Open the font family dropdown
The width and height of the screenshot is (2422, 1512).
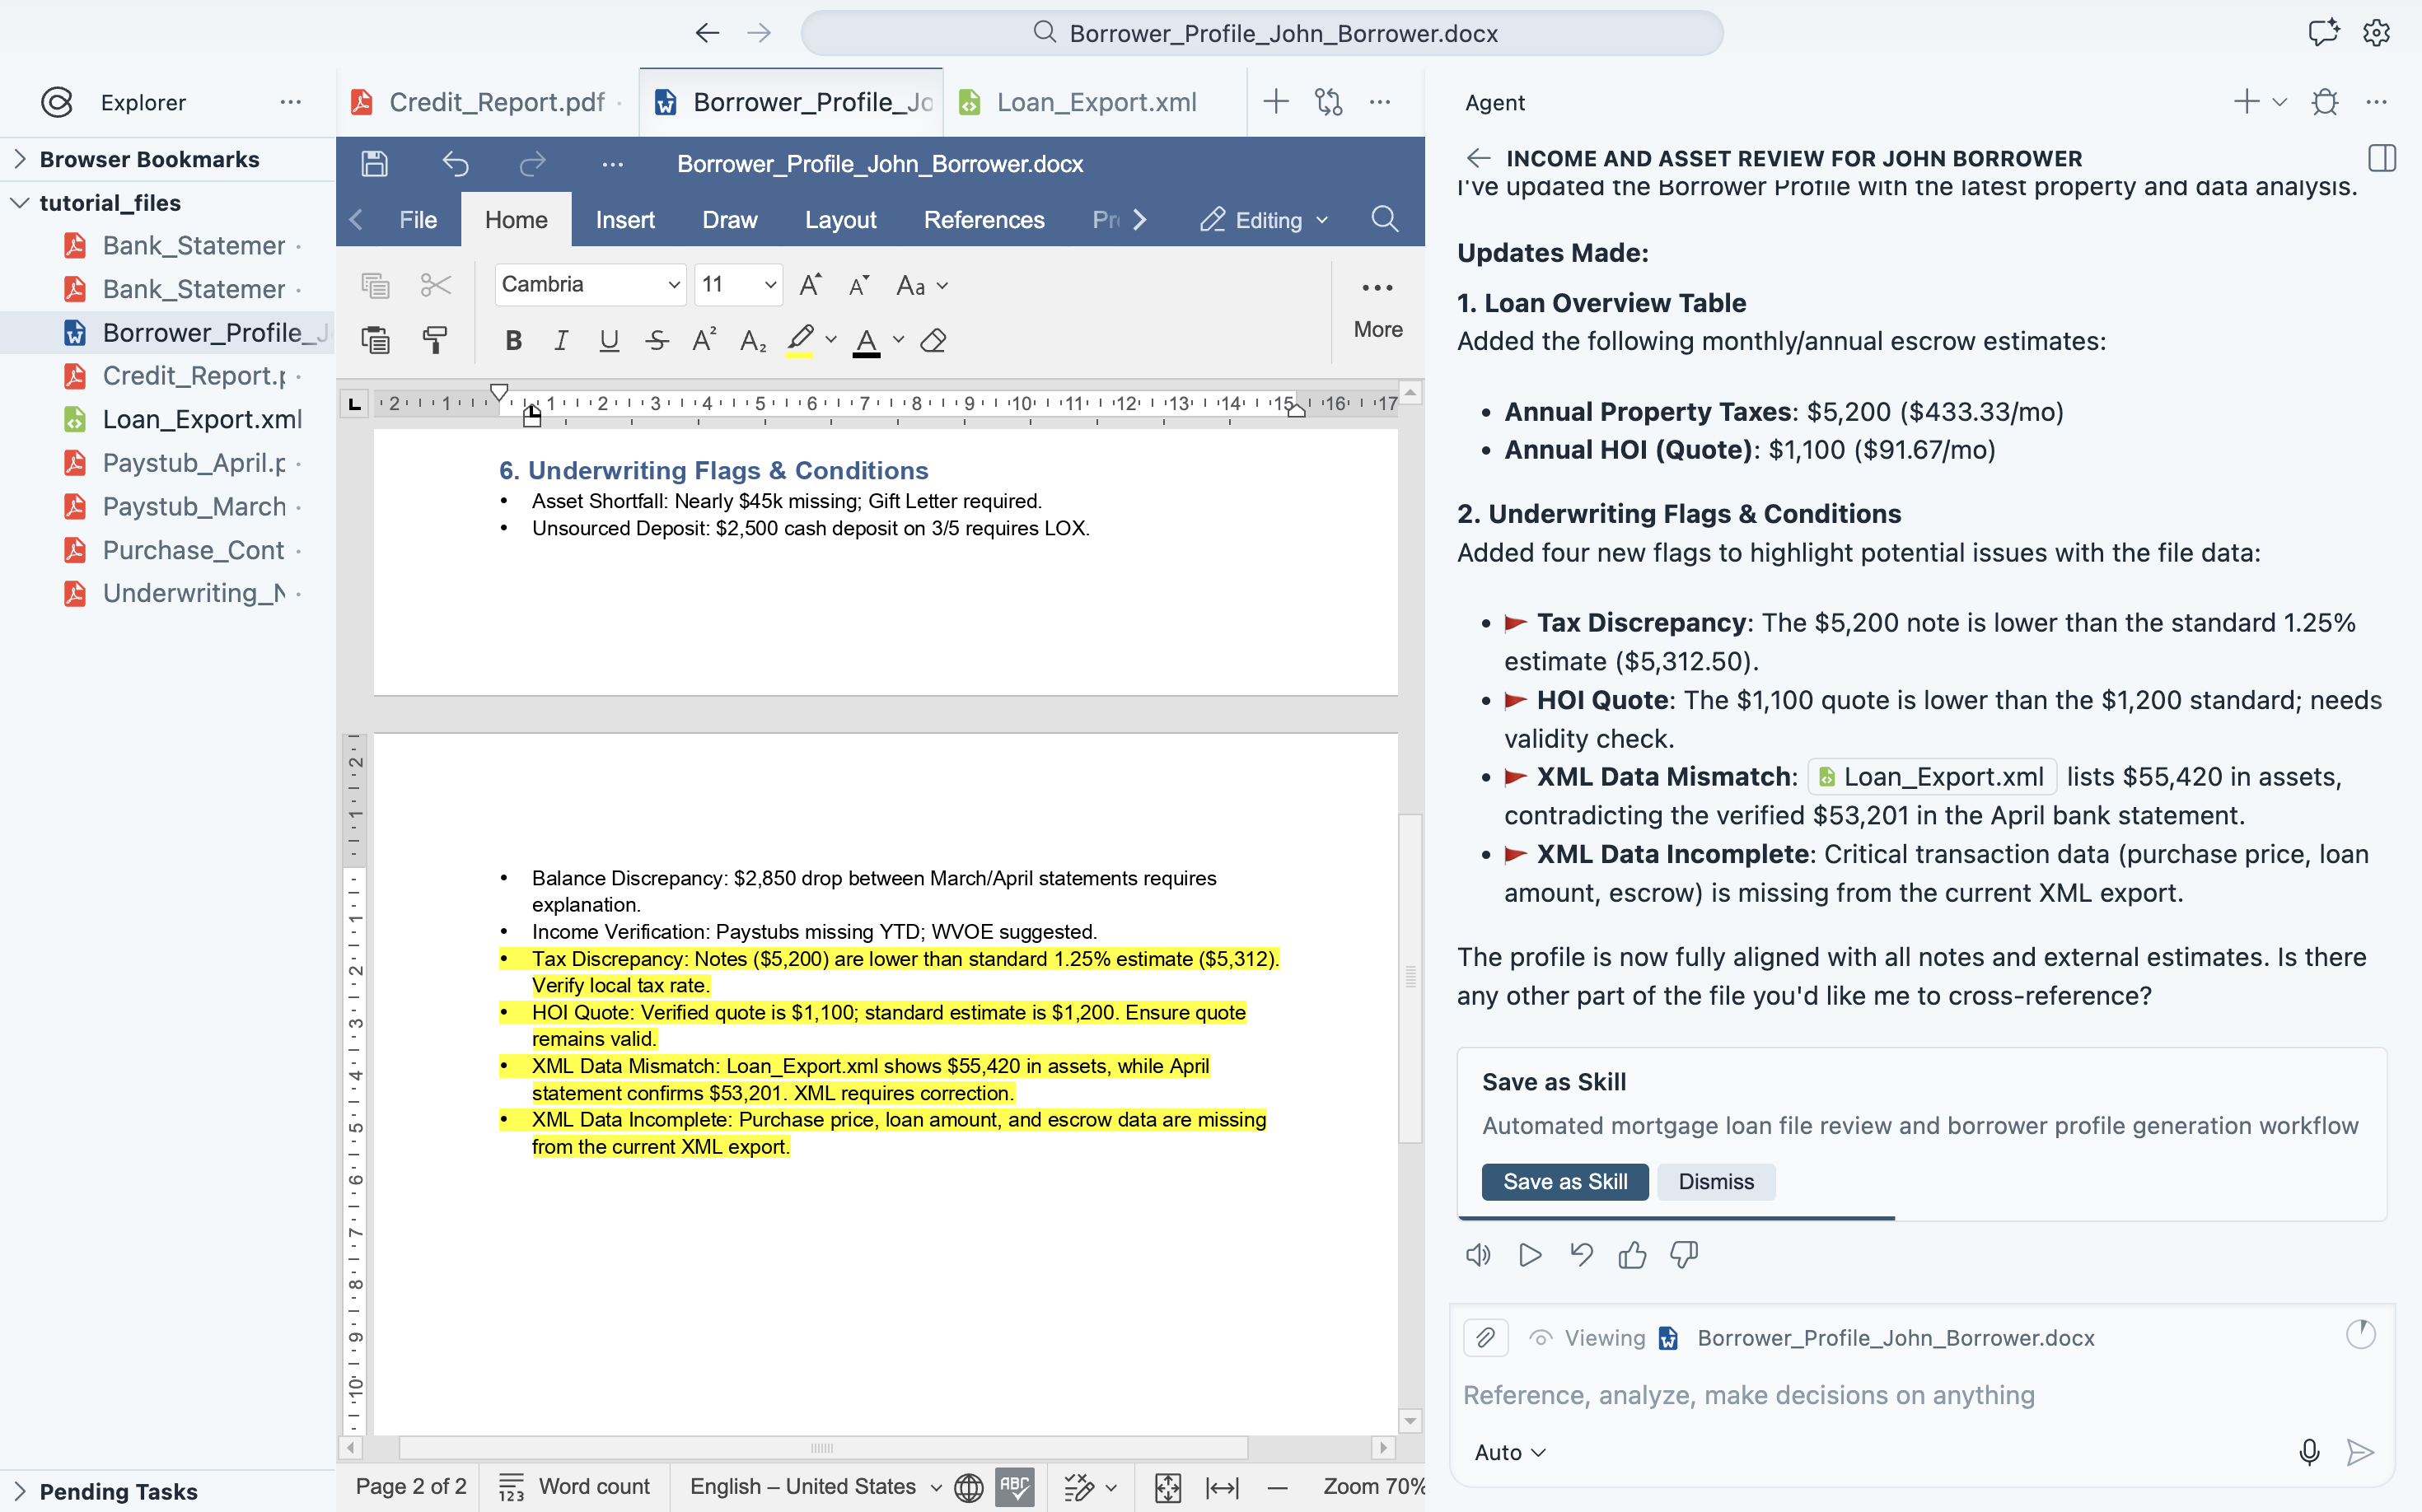point(588,284)
